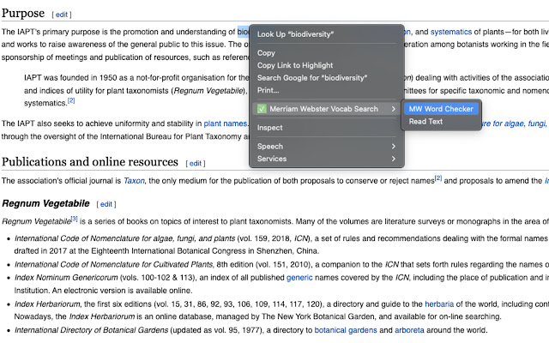The image size is (549, 343).
Task: Open citation [2] after systematics in quote
Action: click(x=71, y=101)
